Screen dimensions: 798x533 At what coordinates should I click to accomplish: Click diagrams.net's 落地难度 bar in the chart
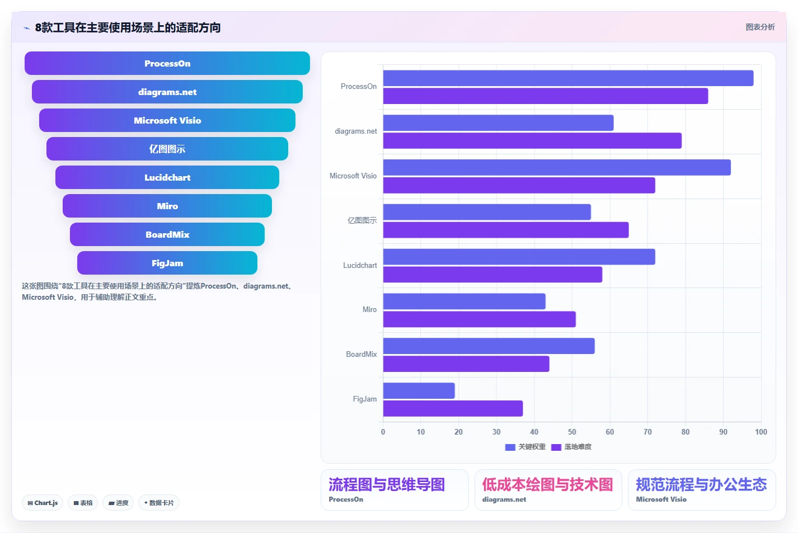pyautogui.click(x=532, y=141)
